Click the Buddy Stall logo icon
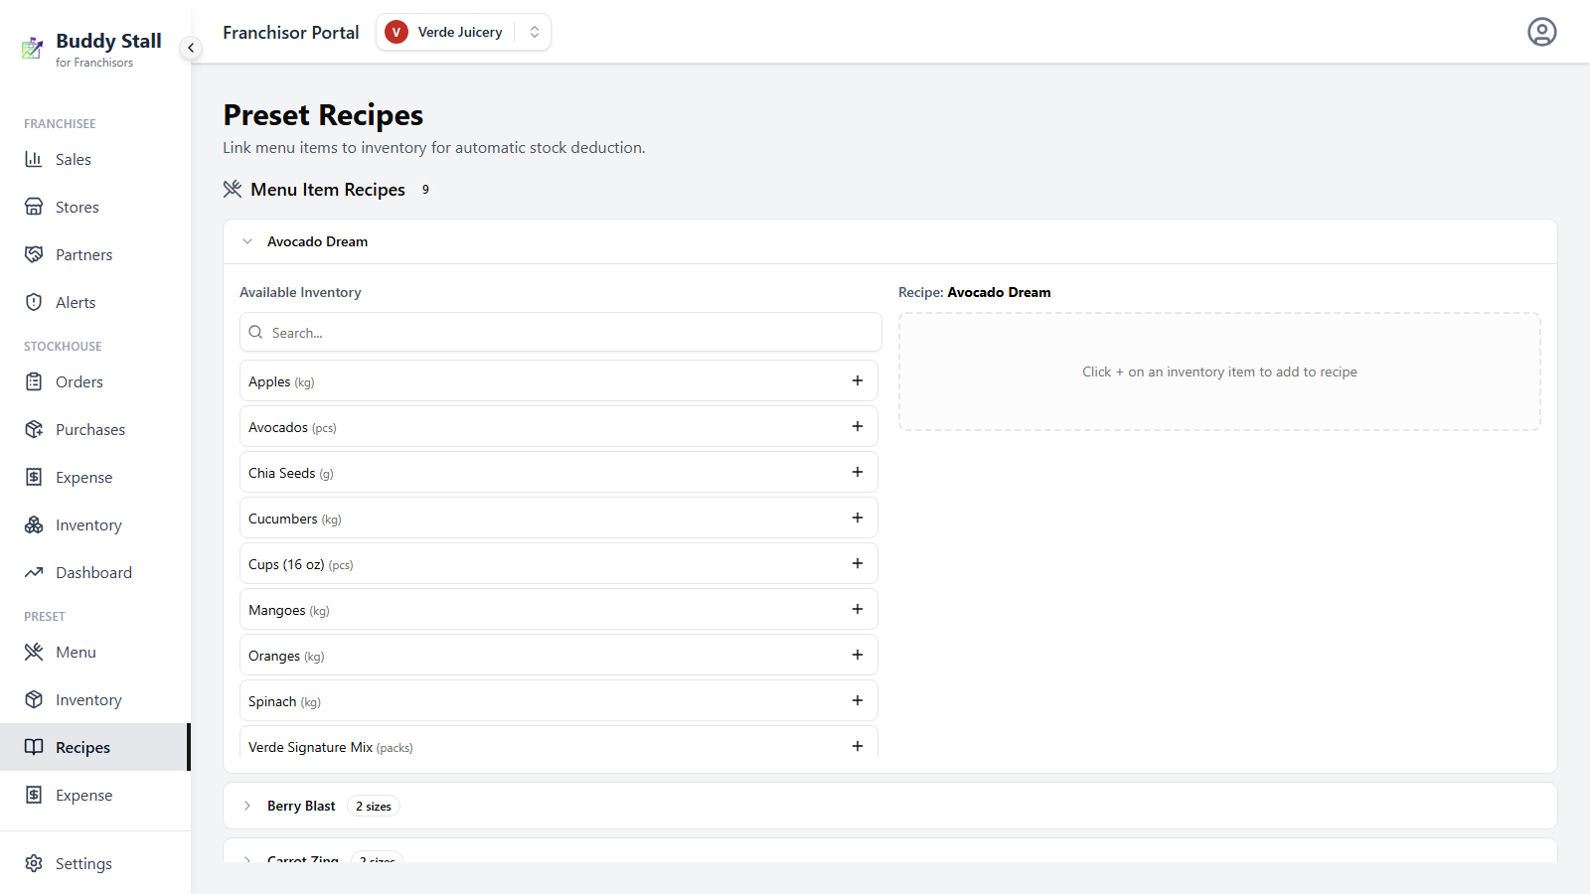1590x894 pixels. [x=33, y=48]
